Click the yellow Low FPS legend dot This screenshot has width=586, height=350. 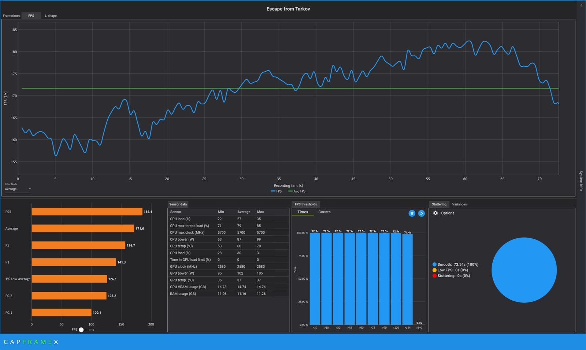coord(434,270)
